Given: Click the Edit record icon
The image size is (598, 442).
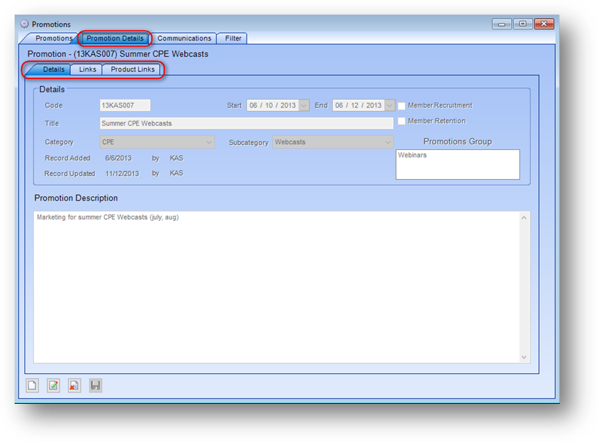Looking at the screenshot, I should click(x=53, y=386).
